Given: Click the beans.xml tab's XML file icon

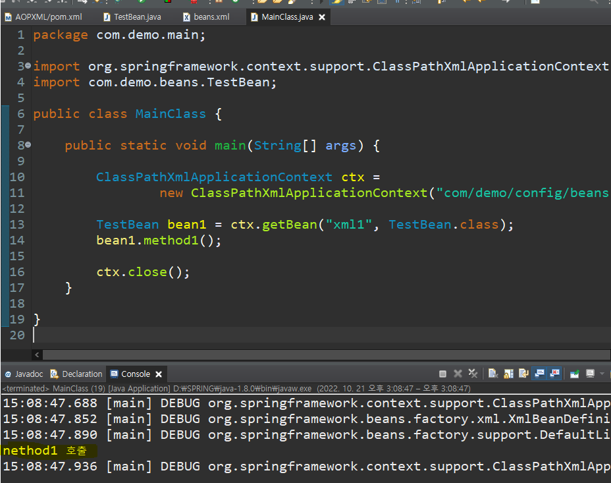Looking at the screenshot, I should coord(186,17).
